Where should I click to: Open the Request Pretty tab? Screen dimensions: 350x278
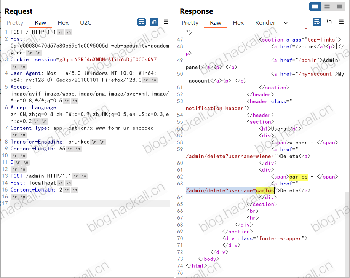point(15,23)
